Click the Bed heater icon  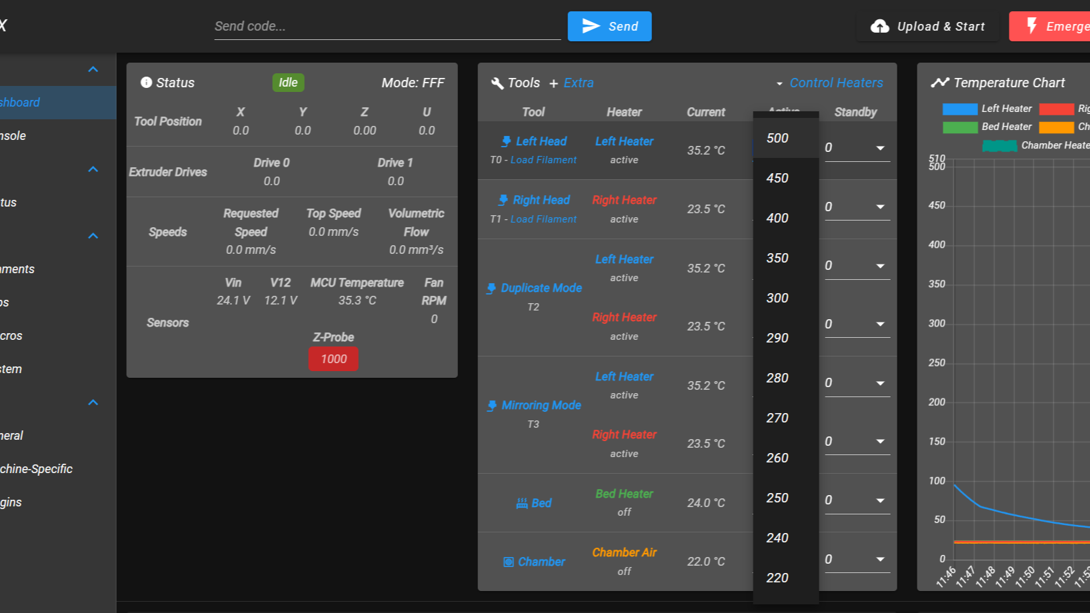coord(522,503)
